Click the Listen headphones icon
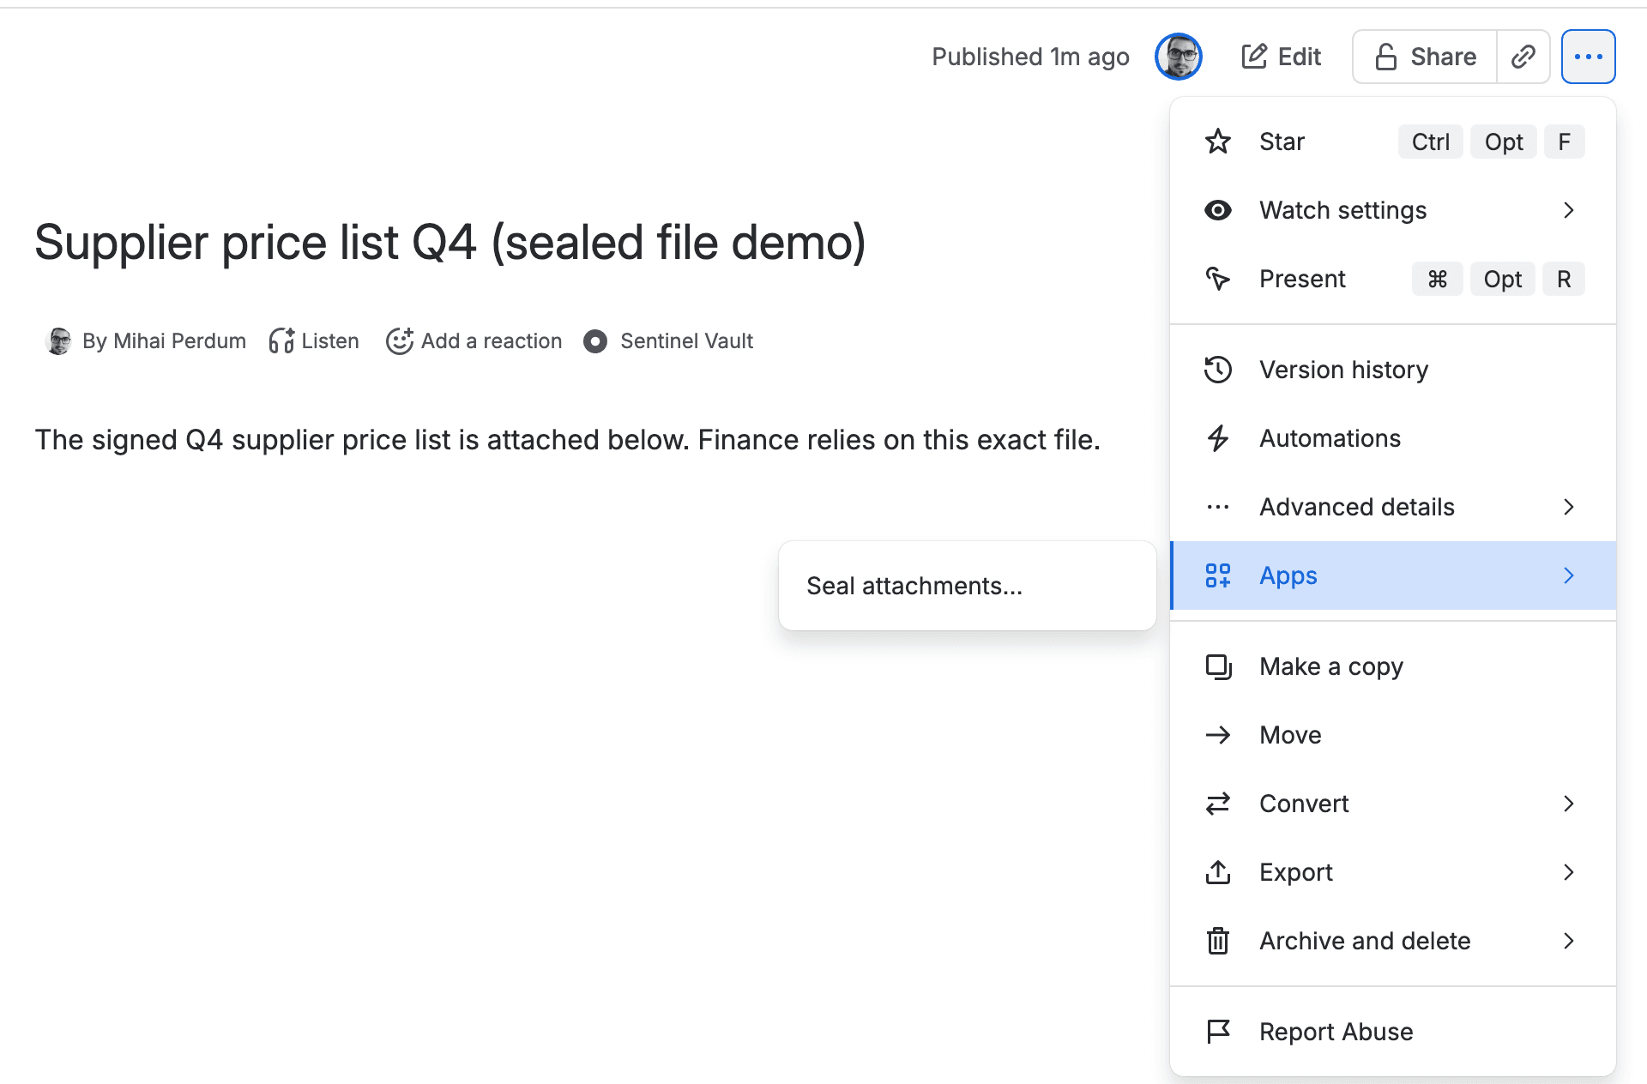The image size is (1647, 1084). coord(282,341)
